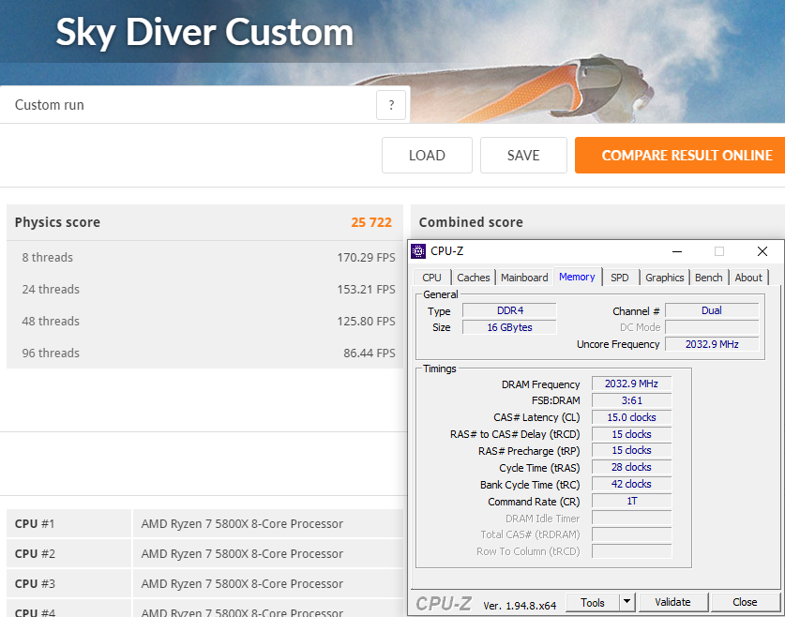The image size is (785, 617).
Task: Click the 48 threads row label
Action: (51, 322)
